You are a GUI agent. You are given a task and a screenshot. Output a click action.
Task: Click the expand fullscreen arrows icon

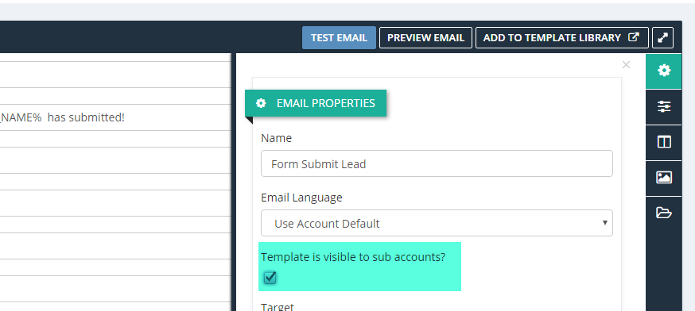click(662, 37)
